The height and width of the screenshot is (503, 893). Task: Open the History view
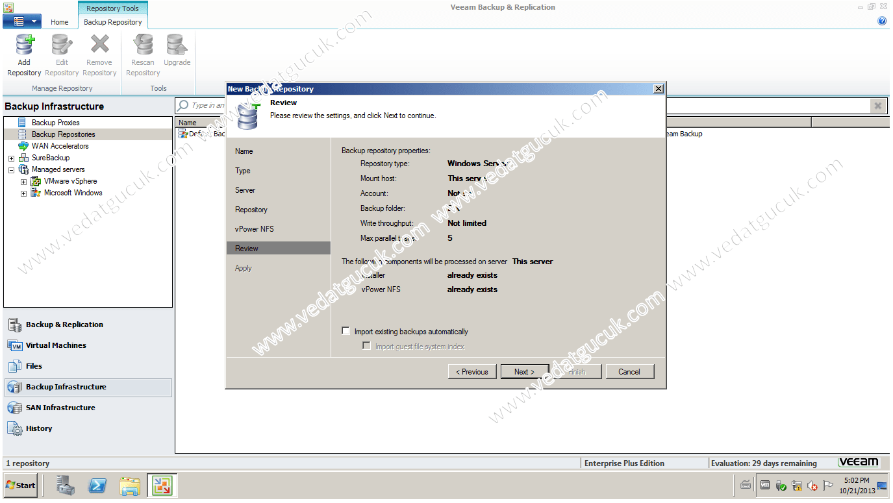click(x=88, y=428)
